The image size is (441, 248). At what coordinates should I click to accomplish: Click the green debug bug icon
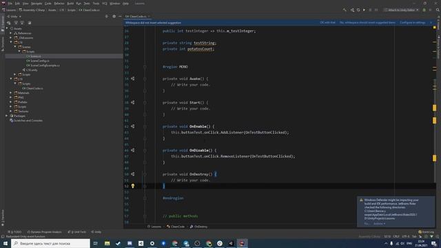(x=424, y=10)
